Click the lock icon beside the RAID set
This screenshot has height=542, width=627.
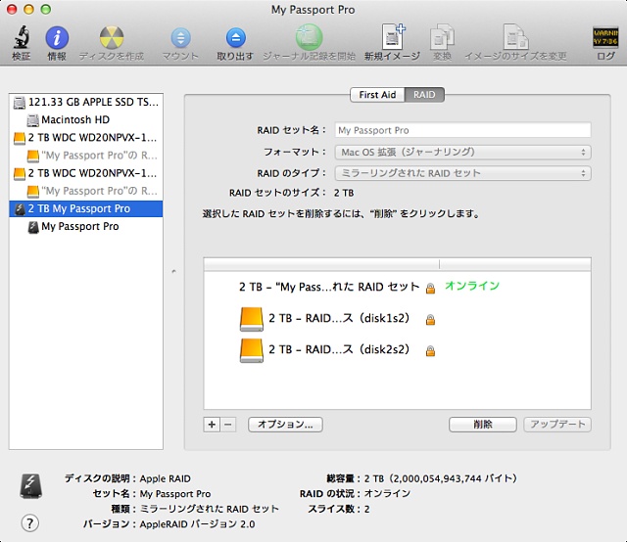tap(430, 288)
